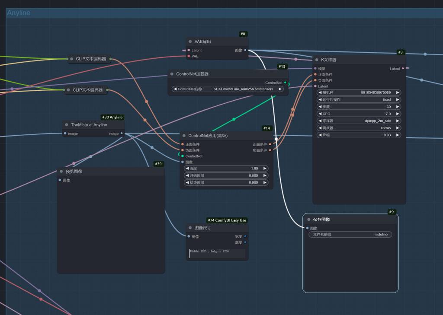Toggle collapse on the ControlNet应用(高级) node
Screen dimensions: 443x315
184,136
